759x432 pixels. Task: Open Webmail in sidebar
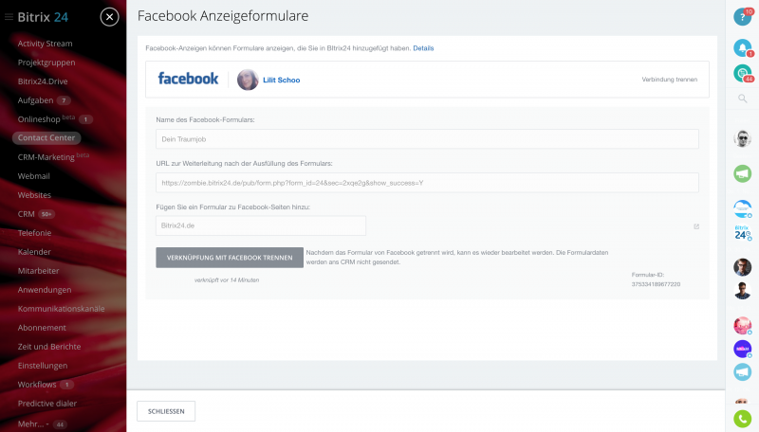[34, 176]
